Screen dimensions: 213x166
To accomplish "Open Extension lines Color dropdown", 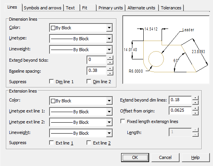I will [81, 101].
